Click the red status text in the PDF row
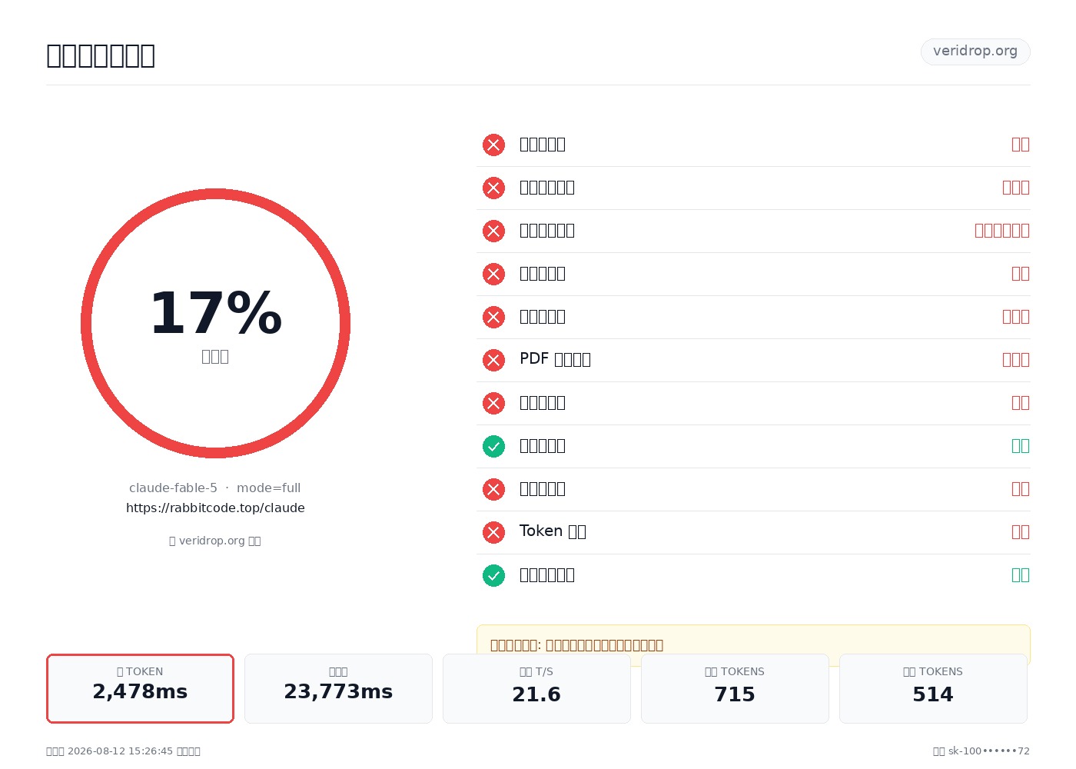 [x=1016, y=360]
